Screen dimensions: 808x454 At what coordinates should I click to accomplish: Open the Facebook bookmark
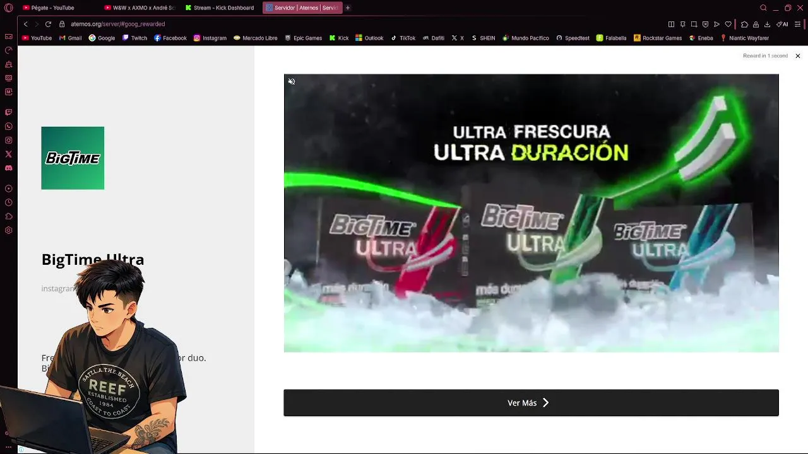coord(170,38)
